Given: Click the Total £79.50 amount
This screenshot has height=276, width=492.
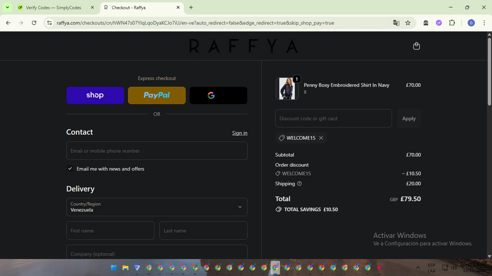Looking at the screenshot, I should click(410, 199).
